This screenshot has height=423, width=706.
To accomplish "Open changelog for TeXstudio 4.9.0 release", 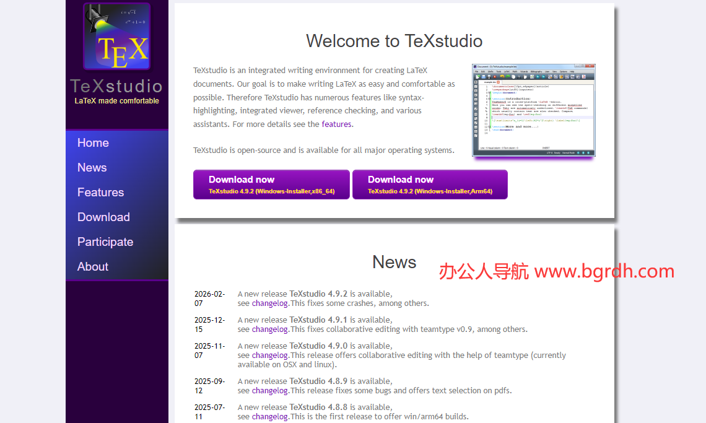I will coord(269,355).
